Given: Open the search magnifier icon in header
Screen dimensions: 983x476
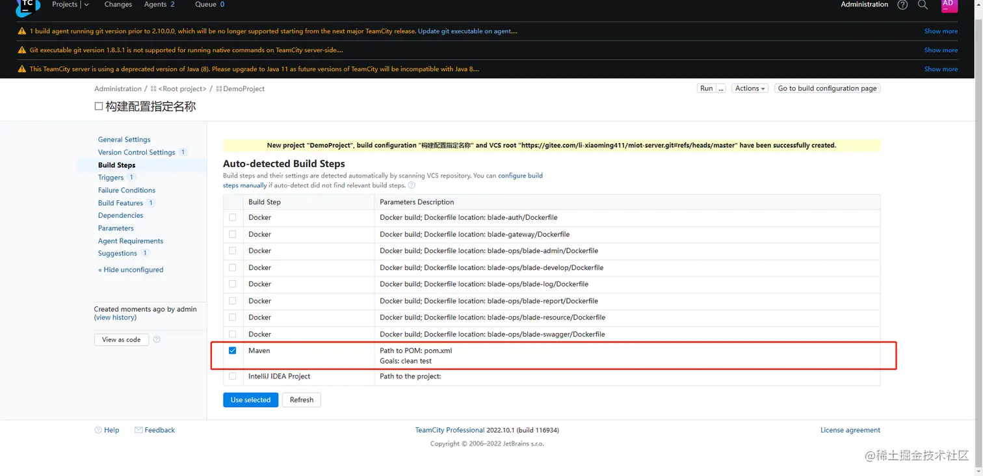Looking at the screenshot, I should point(923,5).
